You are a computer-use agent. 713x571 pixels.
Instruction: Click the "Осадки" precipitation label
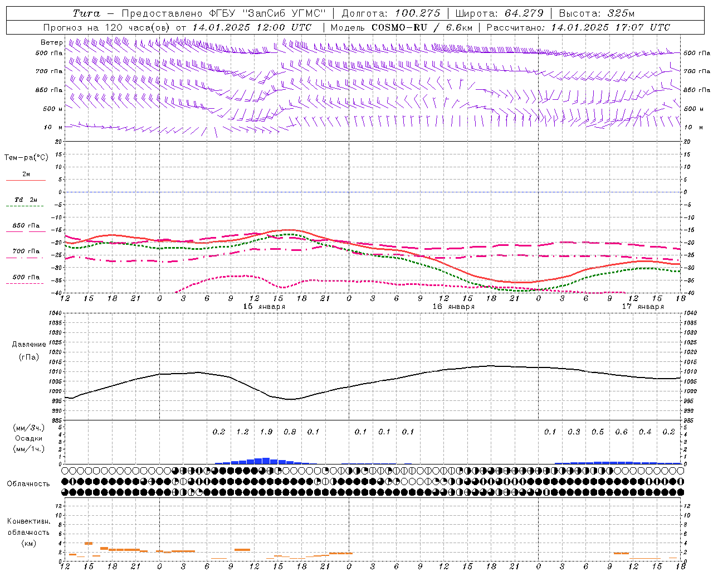point(28,438)
